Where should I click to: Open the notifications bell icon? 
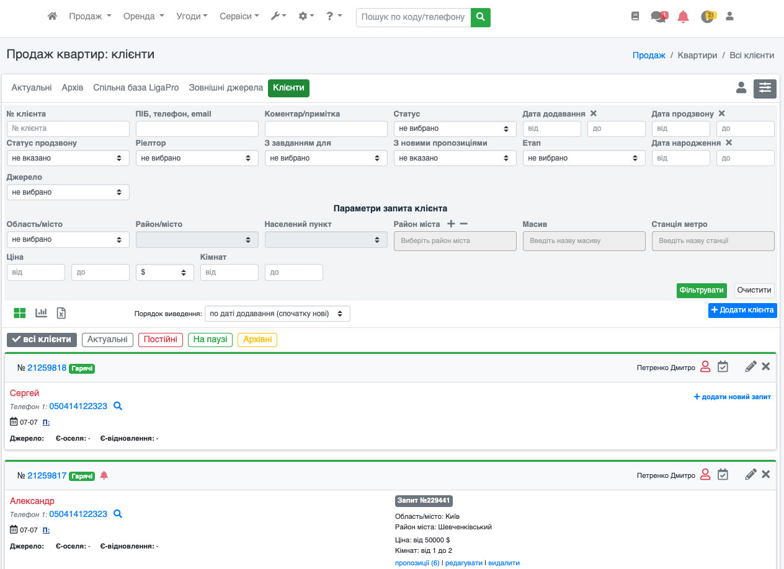(683, 17)
